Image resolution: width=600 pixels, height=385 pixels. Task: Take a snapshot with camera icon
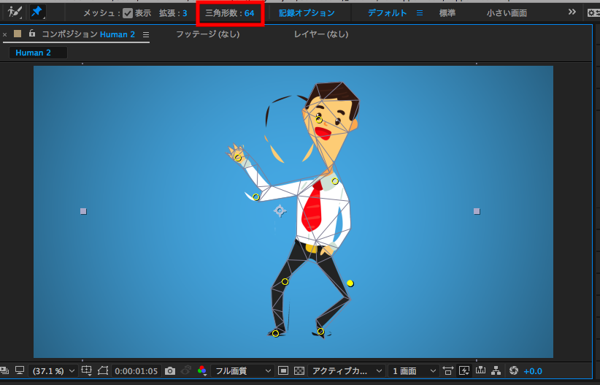[x=170, y=371]
